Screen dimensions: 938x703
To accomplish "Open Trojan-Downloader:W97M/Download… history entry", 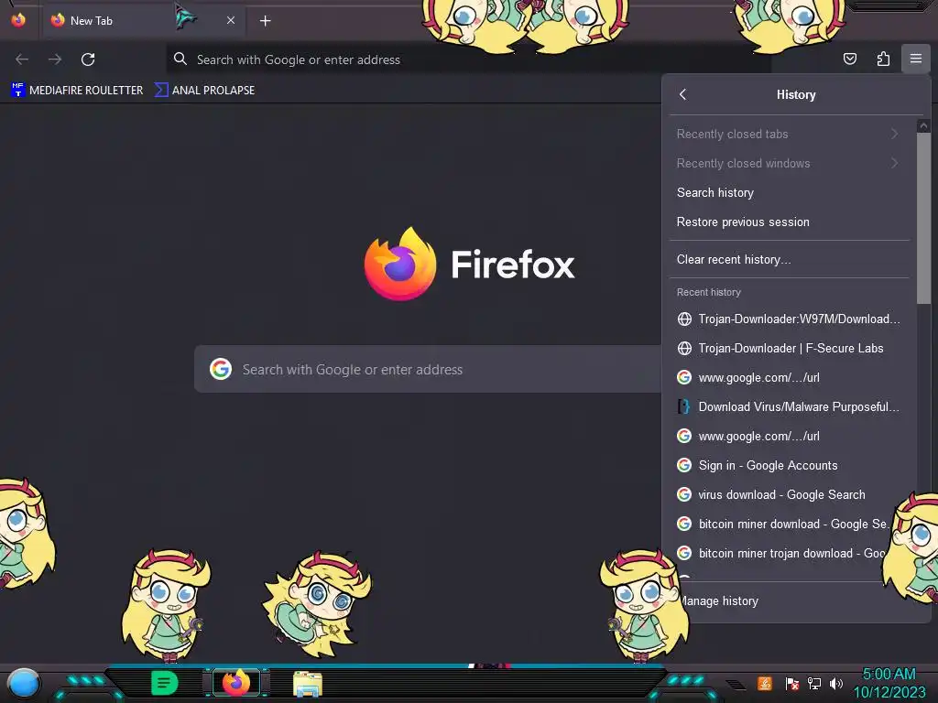I will point(789,319).
